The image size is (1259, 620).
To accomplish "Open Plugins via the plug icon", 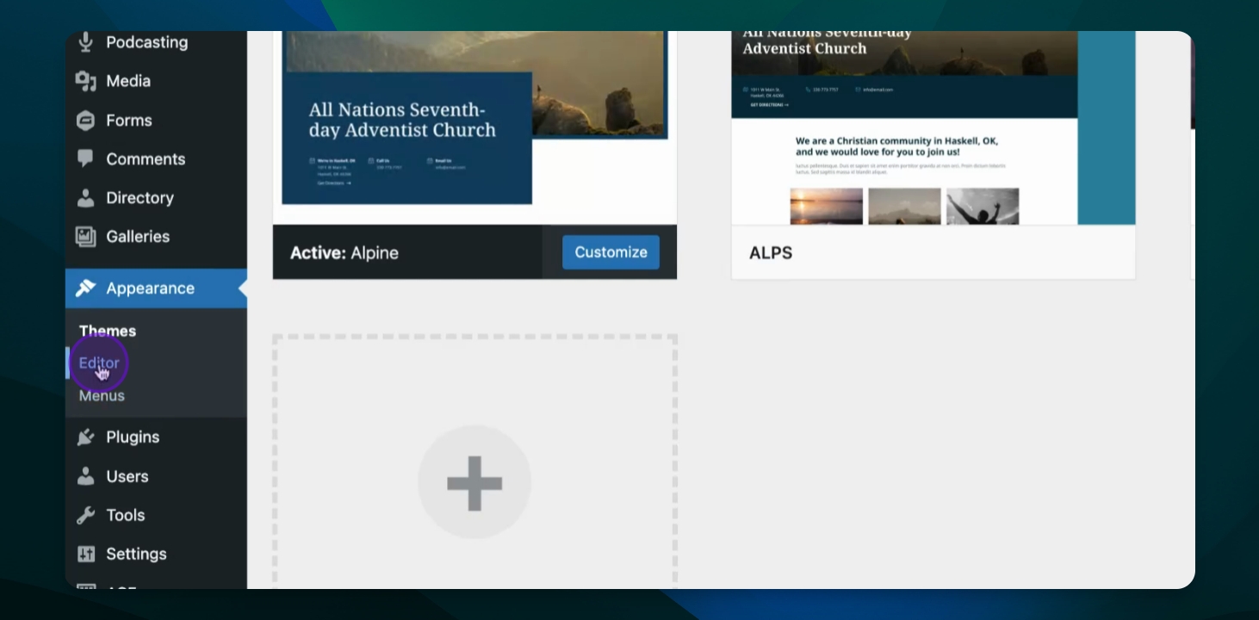I will [x=85, y=437].
